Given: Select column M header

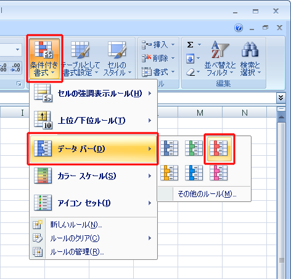Looking at the screenshot, I should tap(200, 113).
